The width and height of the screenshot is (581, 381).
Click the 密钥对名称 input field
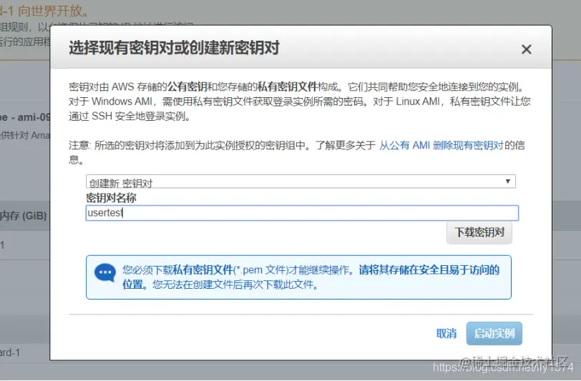pos(302,213)
